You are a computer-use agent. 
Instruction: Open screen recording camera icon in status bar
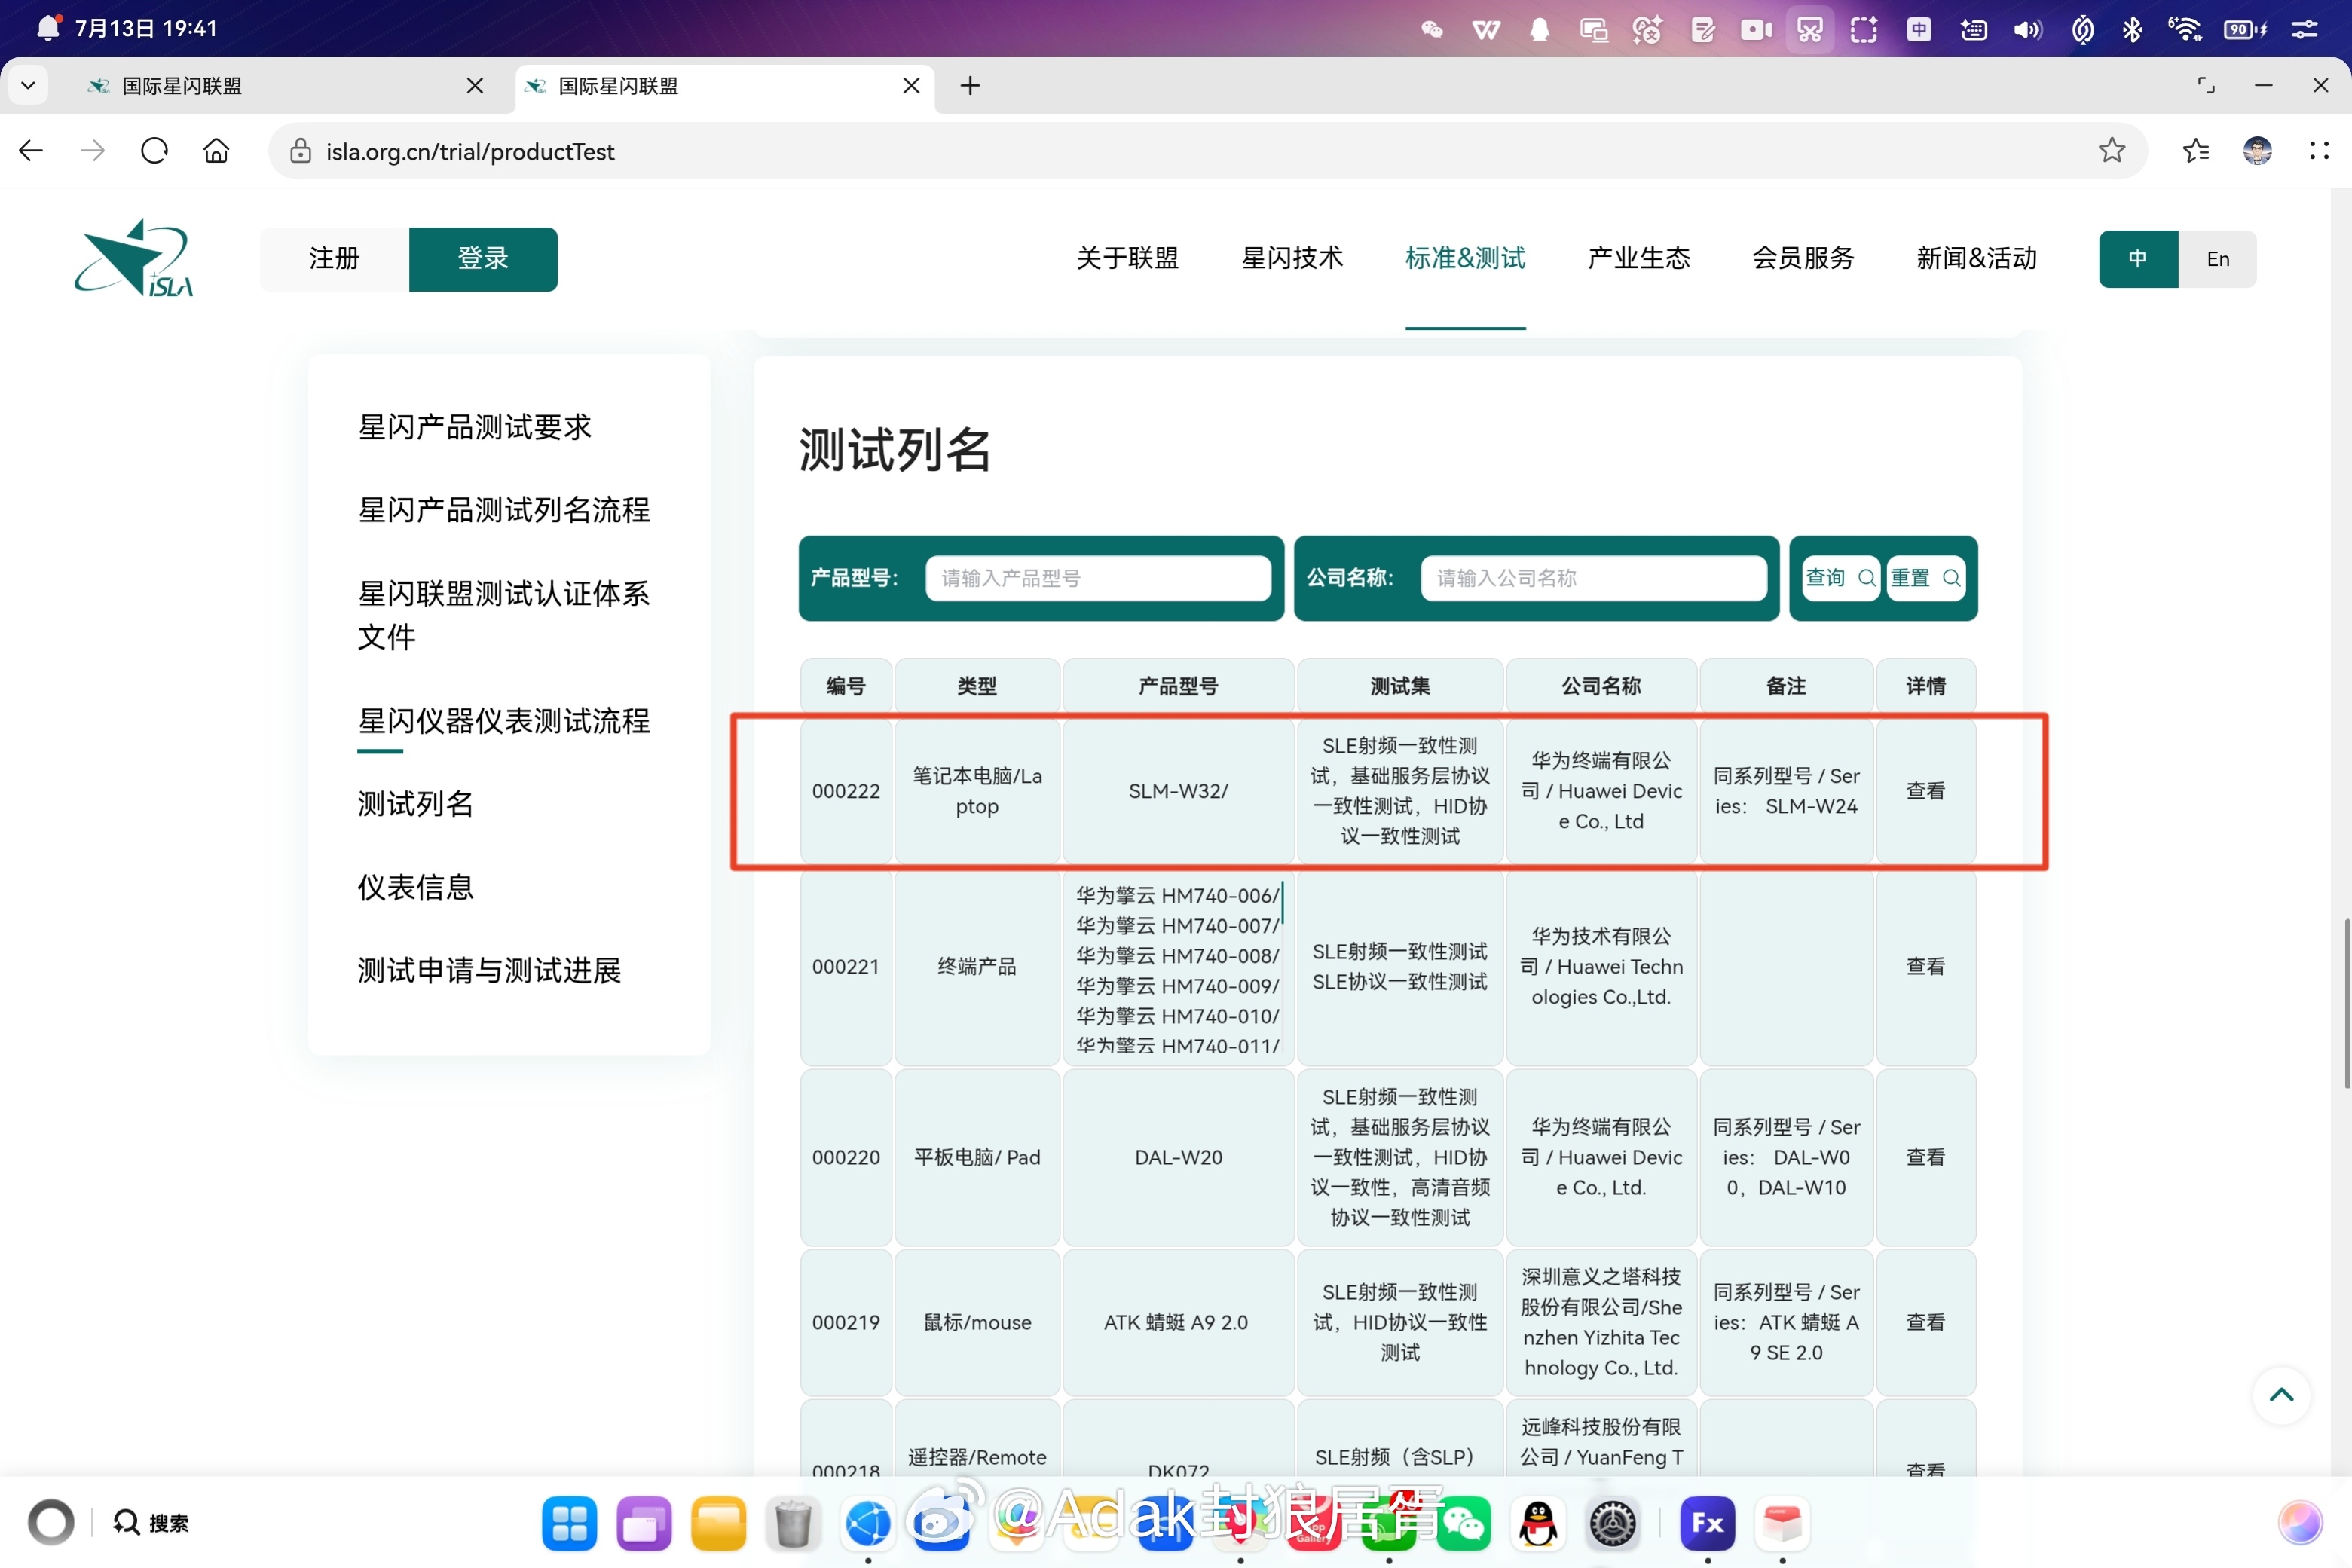[x=1755, y=29]
